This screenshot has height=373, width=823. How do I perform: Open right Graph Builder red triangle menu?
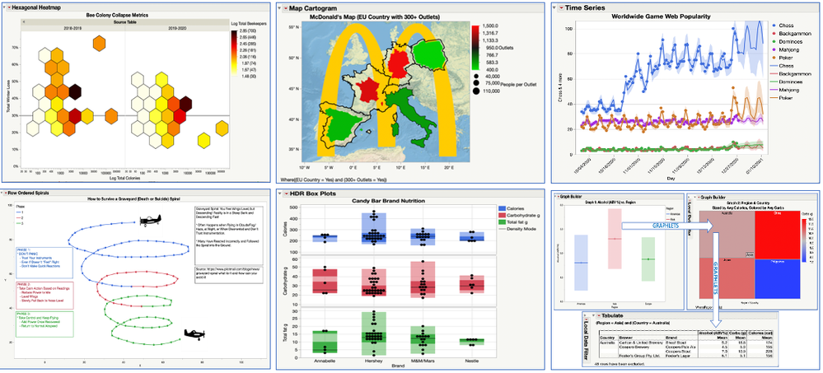[697, 198]
